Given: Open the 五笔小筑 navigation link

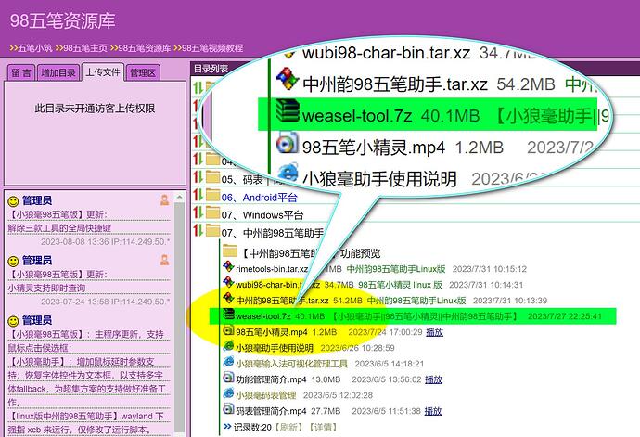Looking at the screenshot, I should (x=32, y=47).
